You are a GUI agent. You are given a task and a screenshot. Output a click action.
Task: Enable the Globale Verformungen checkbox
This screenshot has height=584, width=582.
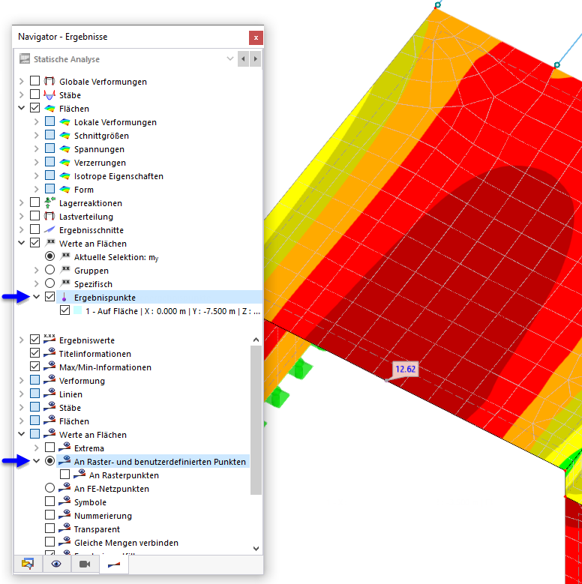35,81
